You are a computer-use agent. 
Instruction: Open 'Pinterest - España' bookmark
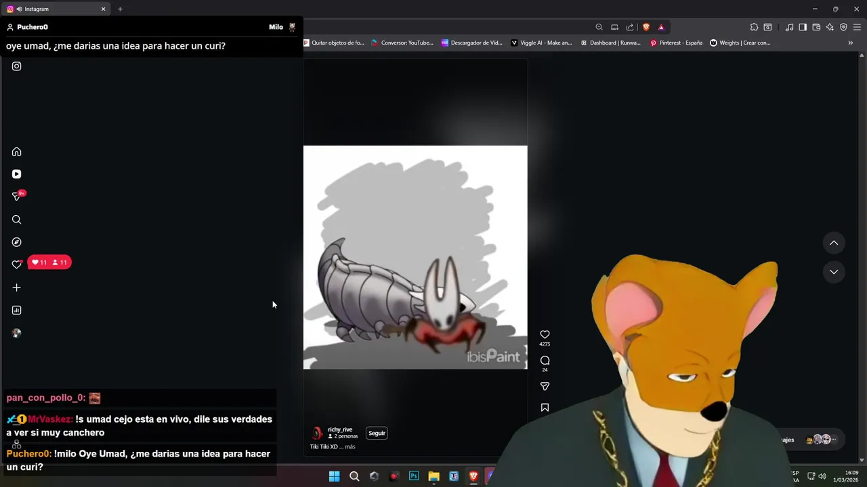[x=676, y=43]
